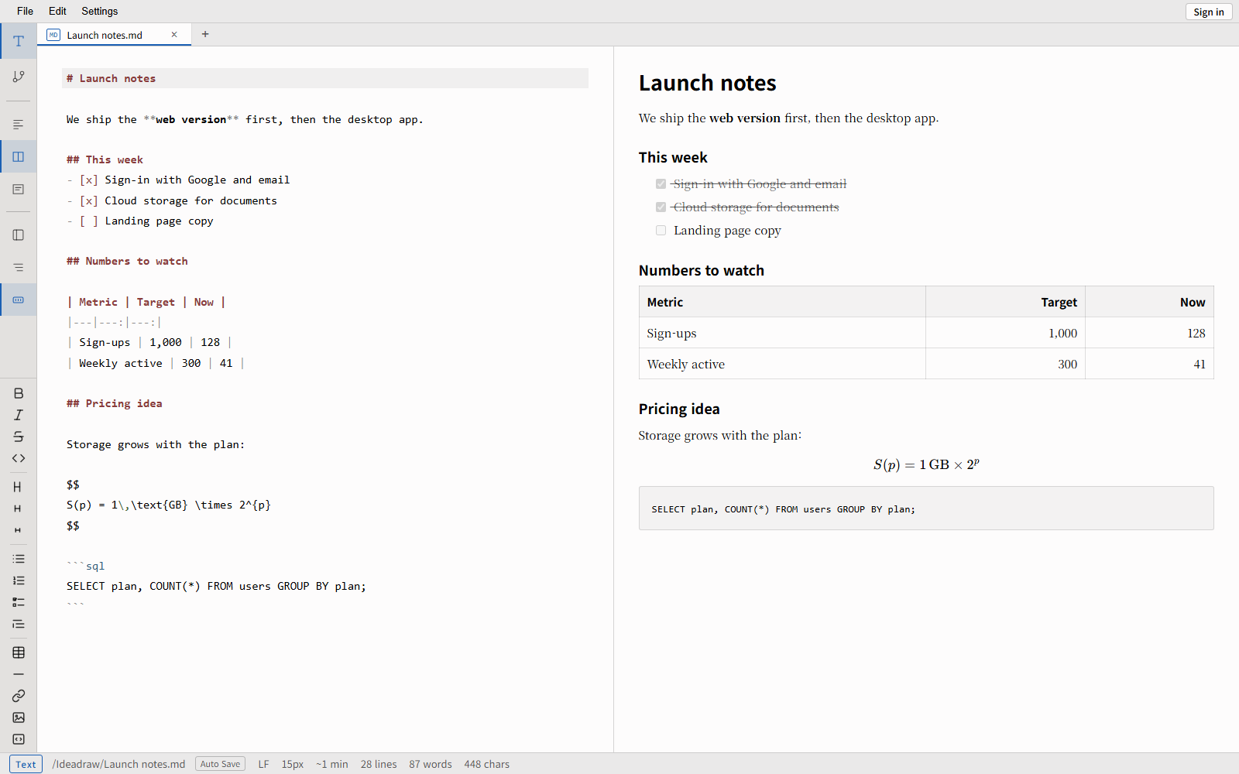Apply Bold formatting

(19, 393)
